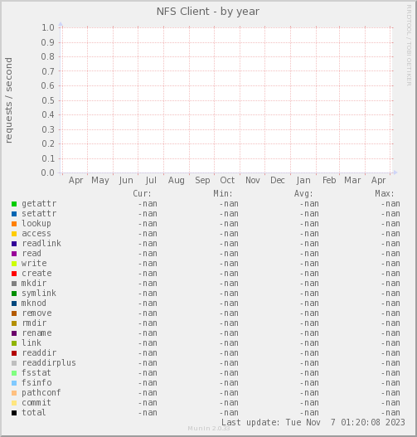This screenshot has height=437, width=417.
Task: Select the dark purple readlink swatch
Action: tap(14, 244)
